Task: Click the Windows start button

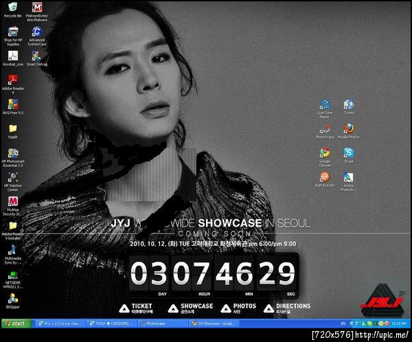Action: pos(16,323)
